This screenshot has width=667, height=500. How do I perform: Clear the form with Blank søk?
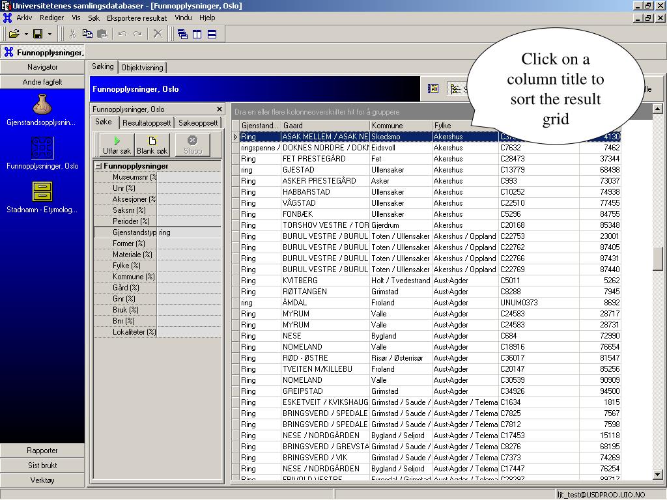[x=152, y=145]
